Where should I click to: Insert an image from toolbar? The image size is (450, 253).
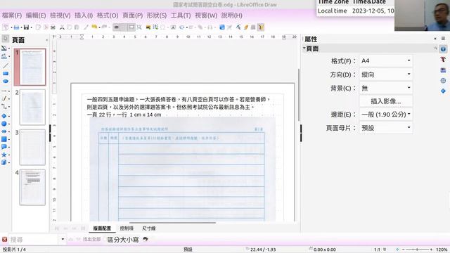coord(148,27)
